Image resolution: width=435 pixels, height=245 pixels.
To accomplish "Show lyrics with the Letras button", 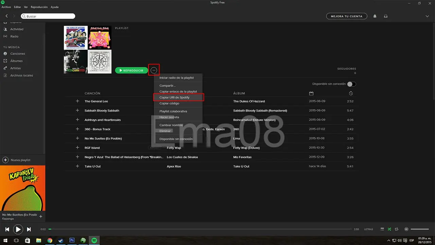I will point(368,229).
